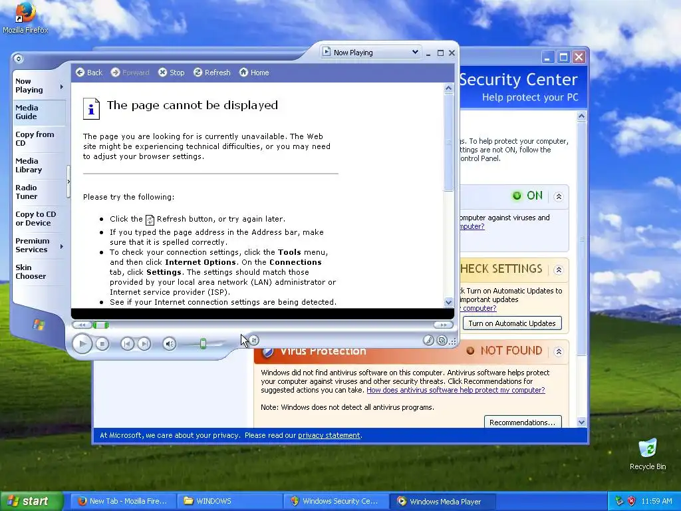Click the Start button
Viewport: 681px width, 511px height.
pyautogui.click(x=31, y=501)
